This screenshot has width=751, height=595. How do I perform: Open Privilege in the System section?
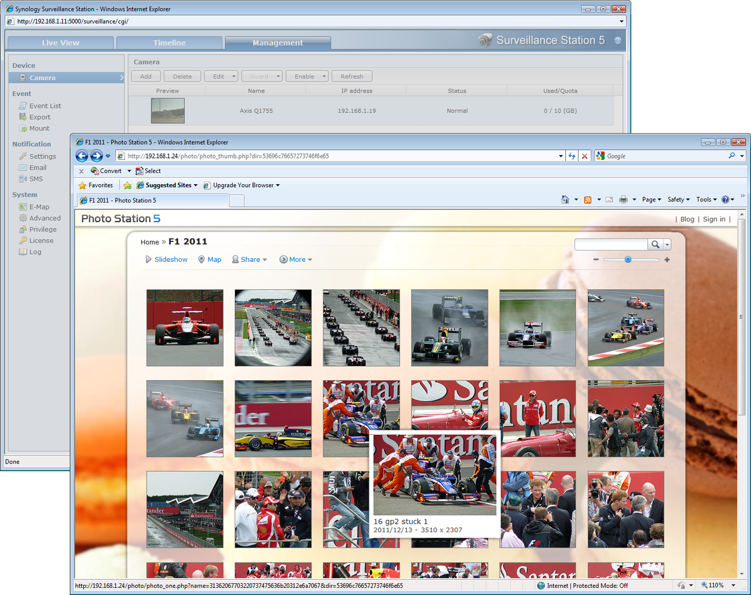tap(38, 229)
